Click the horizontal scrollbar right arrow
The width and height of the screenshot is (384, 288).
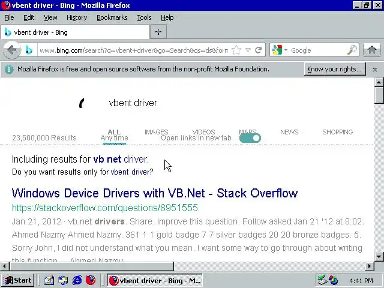(370, 266)
